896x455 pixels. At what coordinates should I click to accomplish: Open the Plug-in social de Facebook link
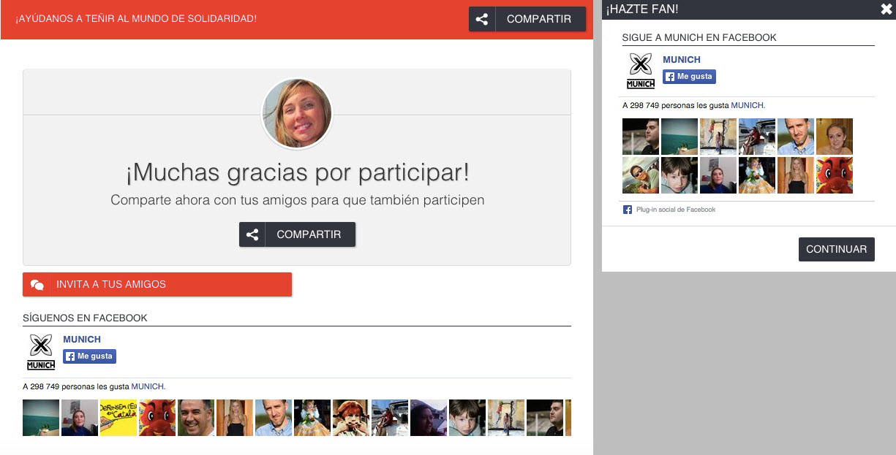[x=676, y=210]
